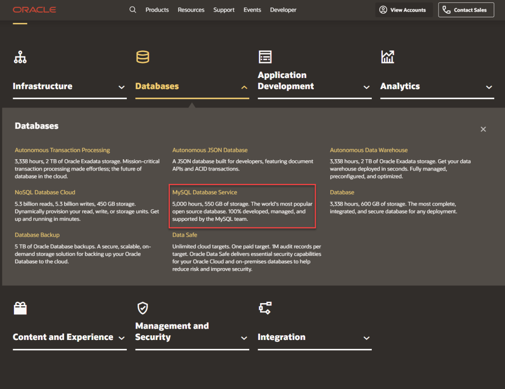Click the Infrastructure network icon
The height and width of the screenshot is (389, 505).
(20, 57)
